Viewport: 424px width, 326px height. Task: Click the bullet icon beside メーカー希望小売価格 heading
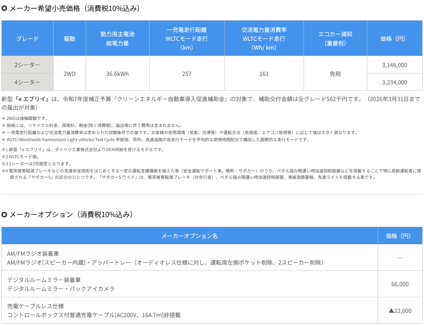click(4, 9)
